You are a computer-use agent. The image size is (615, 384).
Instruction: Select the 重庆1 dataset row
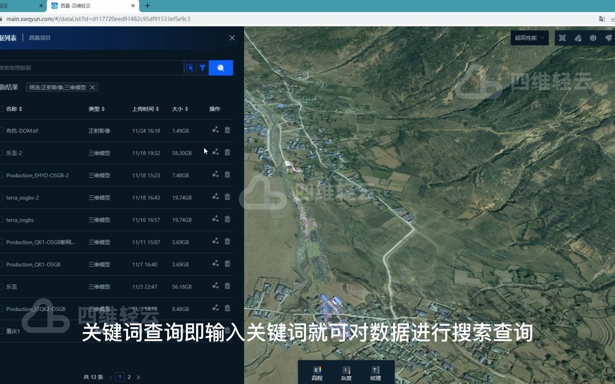click(116, 331)
